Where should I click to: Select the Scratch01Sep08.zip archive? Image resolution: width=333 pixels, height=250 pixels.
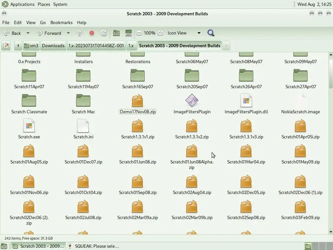tap(138, 185)
